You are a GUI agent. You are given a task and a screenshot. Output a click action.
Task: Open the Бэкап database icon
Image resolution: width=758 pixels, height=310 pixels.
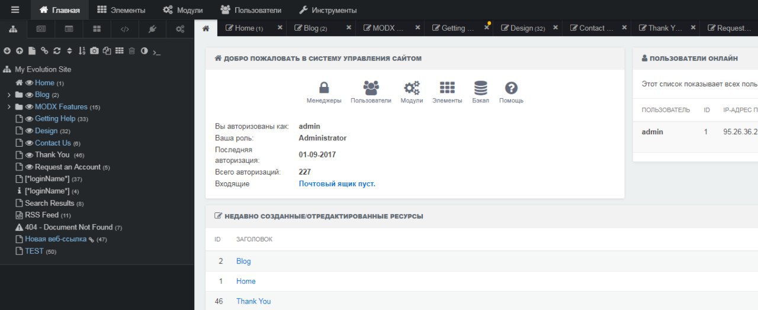coord(480,89)
